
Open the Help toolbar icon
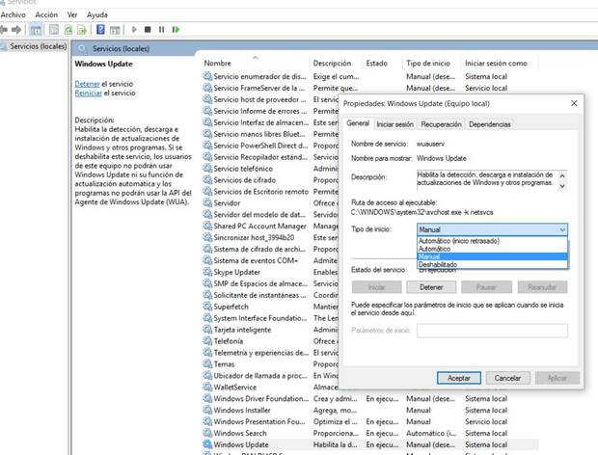[x=100, y=29]
